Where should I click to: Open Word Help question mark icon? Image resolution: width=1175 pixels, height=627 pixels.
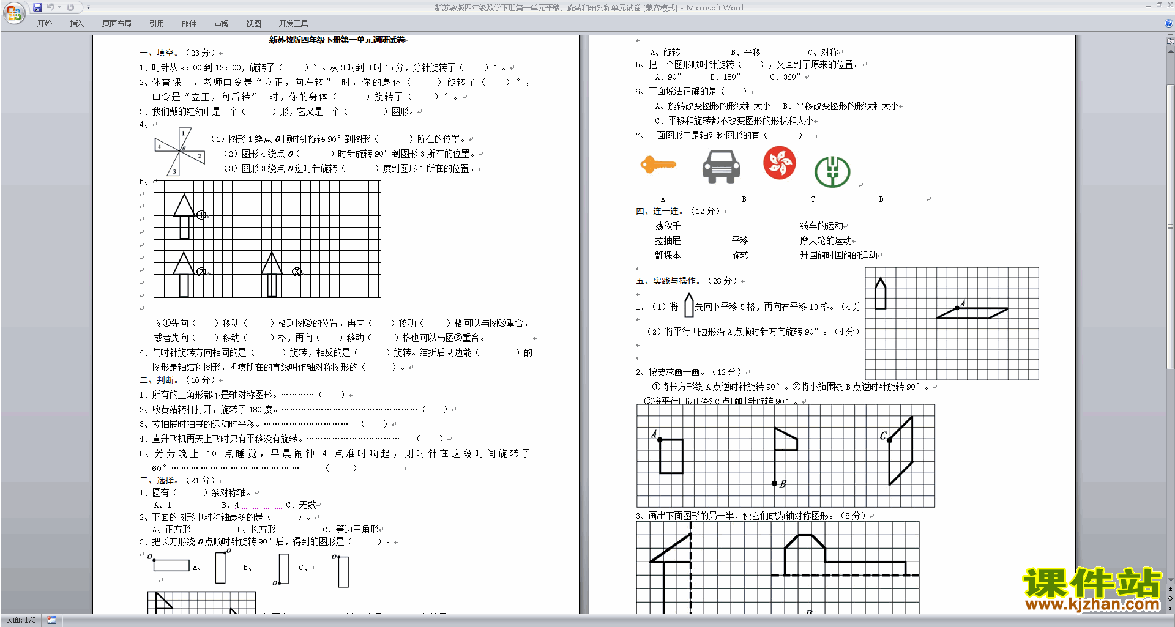tap(1169, 23)
